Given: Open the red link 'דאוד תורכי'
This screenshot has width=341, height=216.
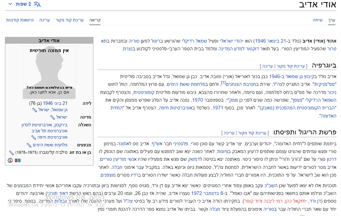Looking at the screenshot, I should (58, 193).
